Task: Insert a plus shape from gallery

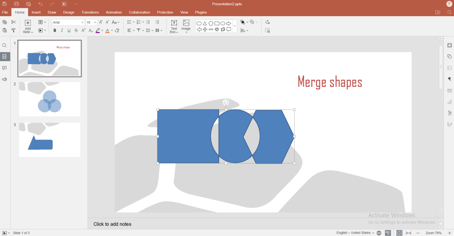Action: [205, 30]
